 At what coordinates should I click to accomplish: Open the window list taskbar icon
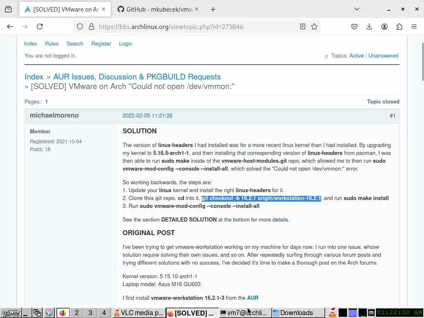pyautogui.click(x=37, y=313)
